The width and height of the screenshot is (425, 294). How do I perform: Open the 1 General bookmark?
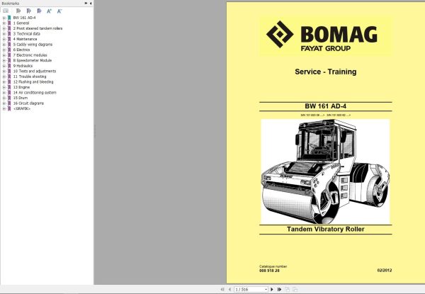[21, 23]
